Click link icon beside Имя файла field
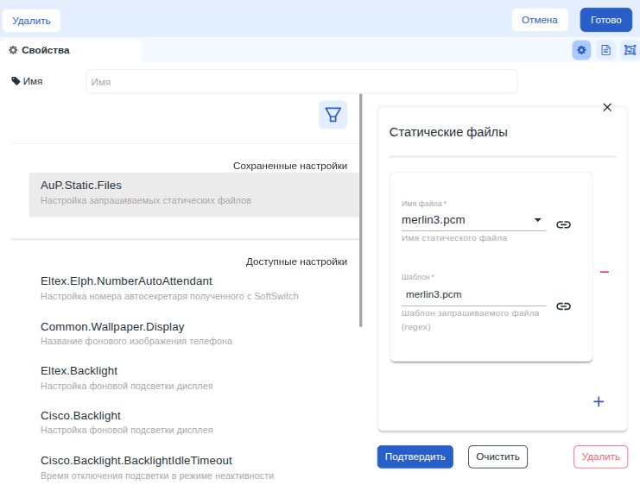 pos(563,224)
